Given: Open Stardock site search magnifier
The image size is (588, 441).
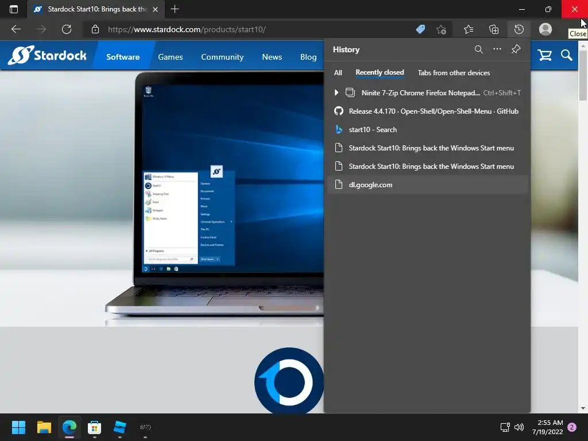Looking at the screenshot, I should coord(567,55).
